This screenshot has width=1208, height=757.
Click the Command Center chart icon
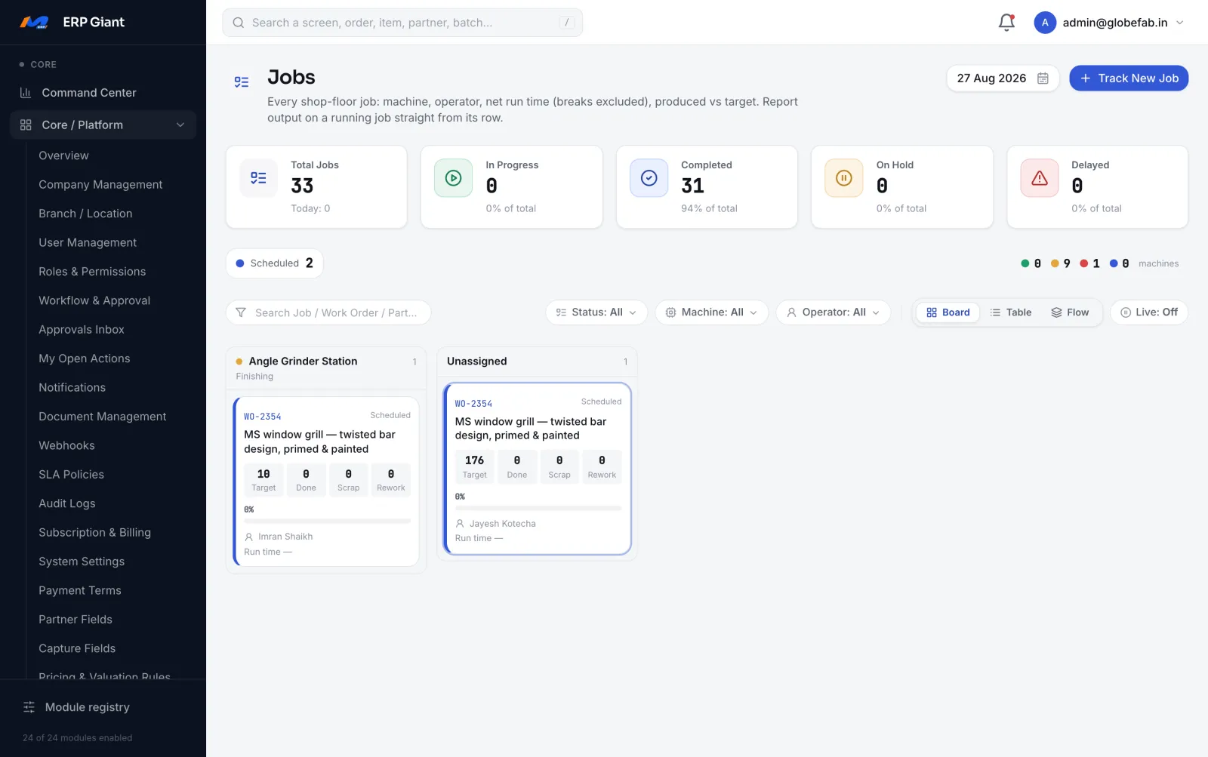point(26,93)
